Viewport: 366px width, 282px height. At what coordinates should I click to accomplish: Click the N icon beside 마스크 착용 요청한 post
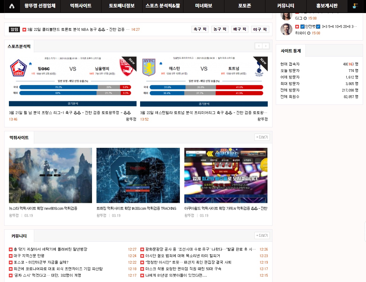[x=142, y=269]
